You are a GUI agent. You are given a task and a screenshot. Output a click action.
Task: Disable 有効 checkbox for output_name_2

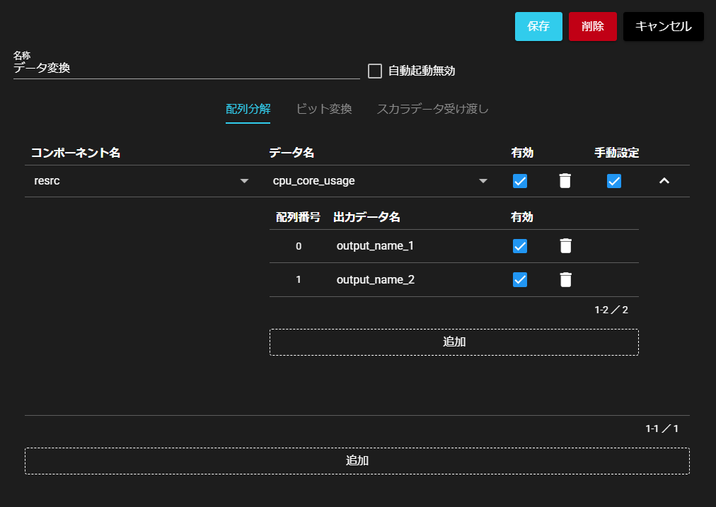click(520, 280)
